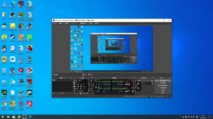The height and width of the screenshot is (119, 213).
Task: Toggle visibility of the text source
Action: coord(89,84)
